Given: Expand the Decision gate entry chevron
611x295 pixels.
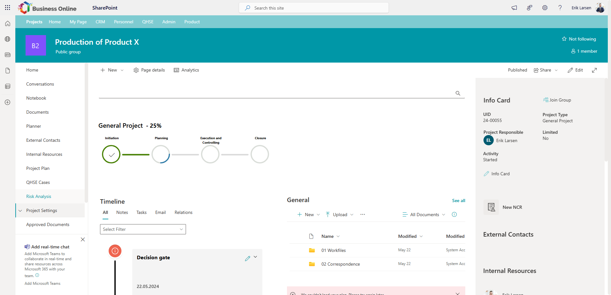Looking at the screenshot, I should [255, 257].
